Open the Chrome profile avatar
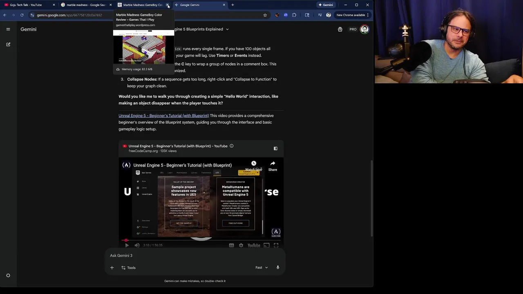 [x=329, y=15]
